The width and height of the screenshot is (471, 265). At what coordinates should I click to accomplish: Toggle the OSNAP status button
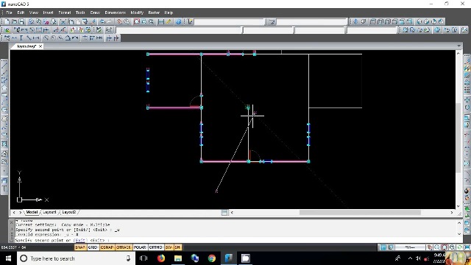point(107,247)
